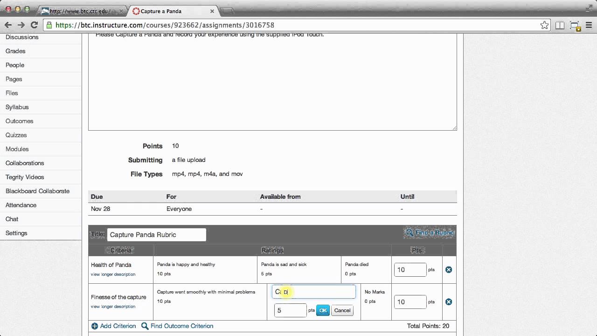Image resolution: width=597 pixels, height=336 pixels.
Task: Click the magnifier icon beside Find Outcome Criterion
Action: click(x=145, y=326)
